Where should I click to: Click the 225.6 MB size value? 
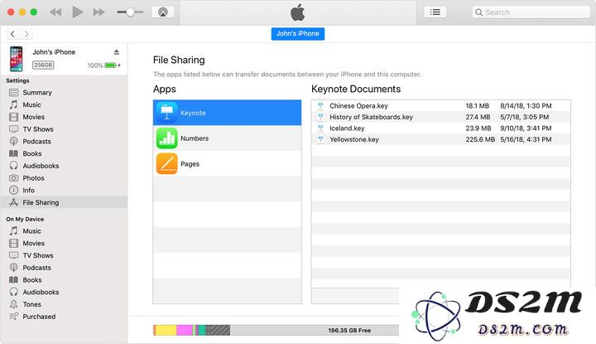(480, 139)
